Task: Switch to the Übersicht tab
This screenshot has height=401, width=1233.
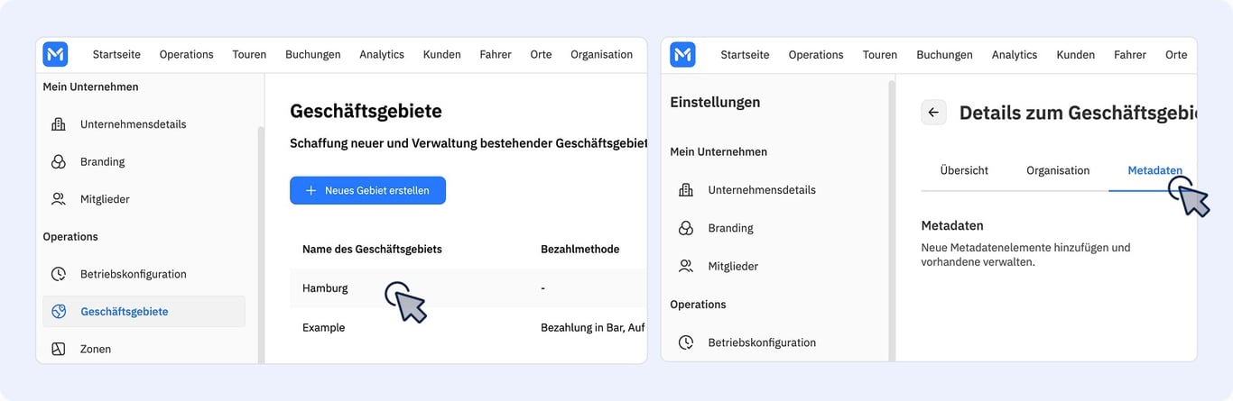Action: click(964, 170)
